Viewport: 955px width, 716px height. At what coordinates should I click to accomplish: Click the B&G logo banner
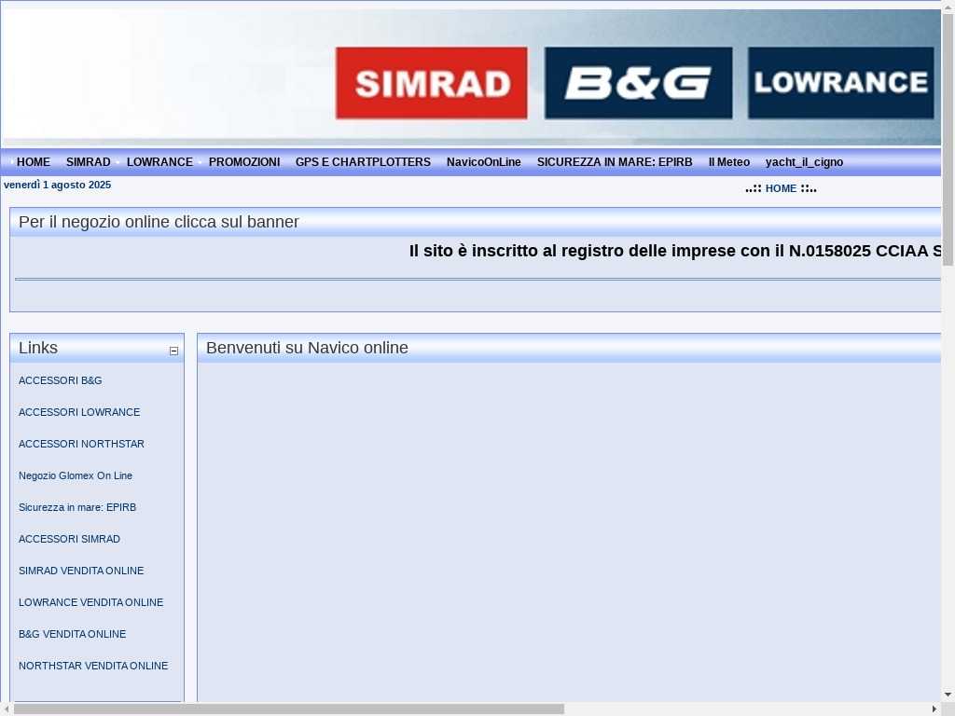(638, 83)
